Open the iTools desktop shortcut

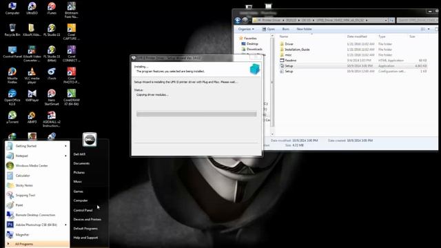[x=52, y=74]
